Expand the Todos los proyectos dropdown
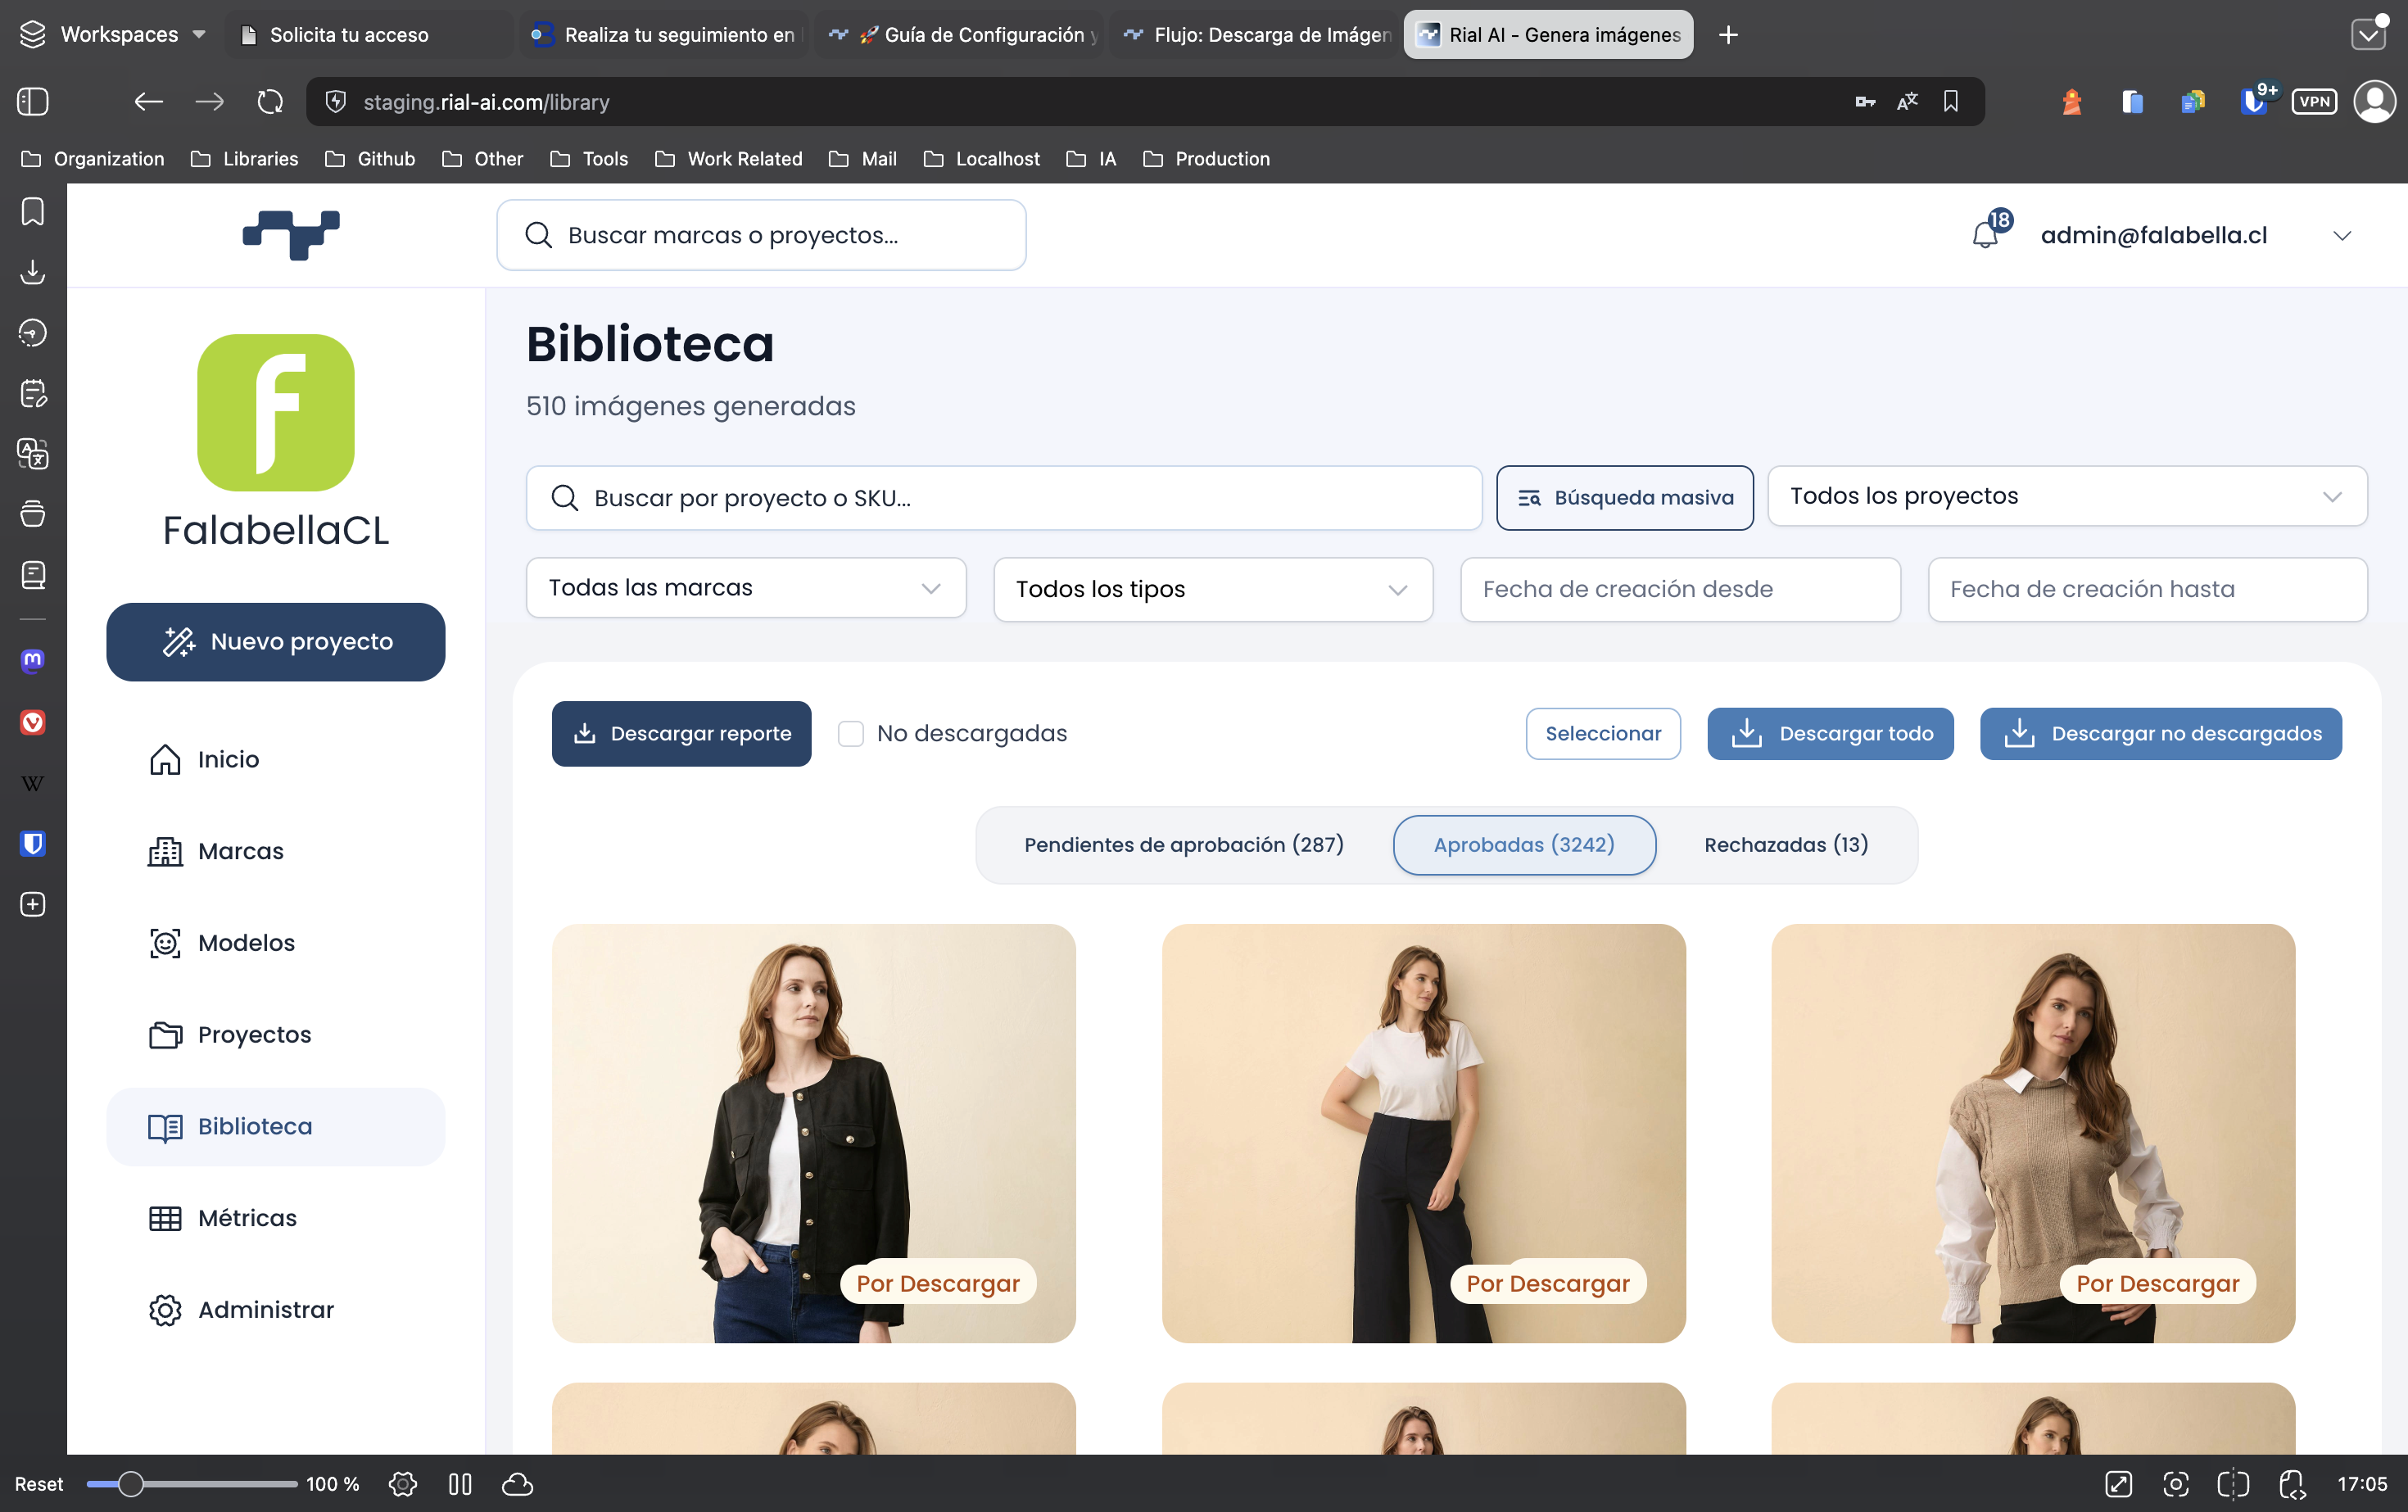 (x=2067, y=496)
